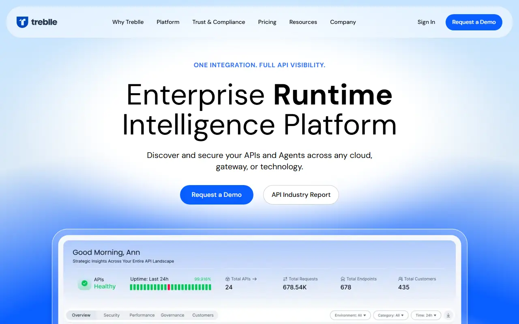Click the red segment in the uptime bar
This screenshot has height=324, width=519.
pos(169,287)
